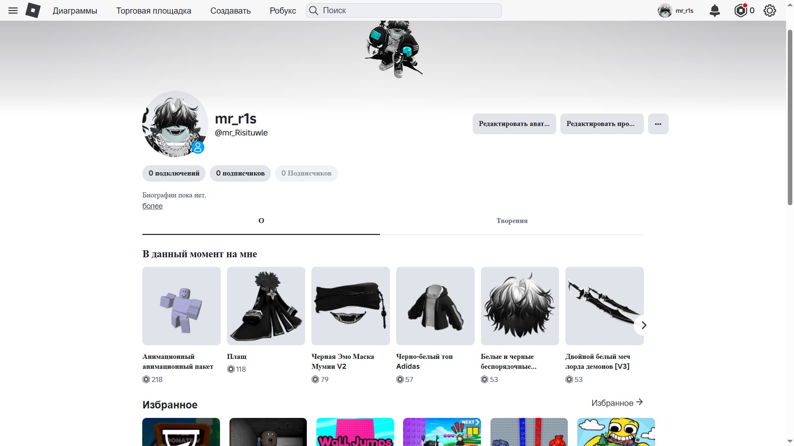Click the mr_r1s avatar in header
The image size is (794, 446).
[665, 10]
